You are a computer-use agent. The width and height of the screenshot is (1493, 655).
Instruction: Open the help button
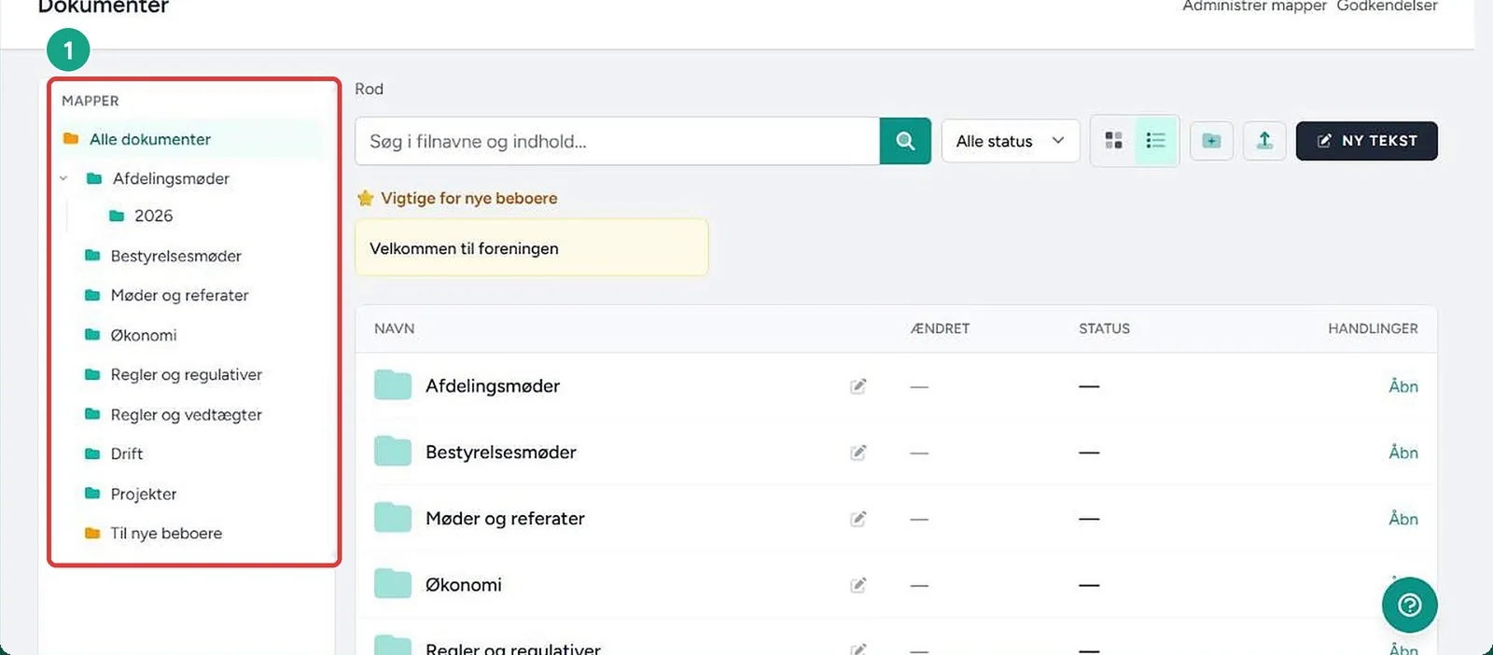(x=1409, y=605)
